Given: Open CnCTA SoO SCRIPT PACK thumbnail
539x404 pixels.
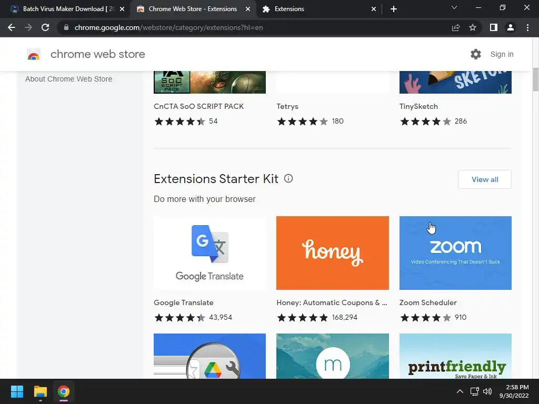Looking at the screenshot, I should click(x=209, y=82).
